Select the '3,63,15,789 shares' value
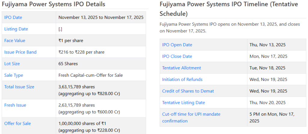 pyautogui.click(x=77, y=87)
